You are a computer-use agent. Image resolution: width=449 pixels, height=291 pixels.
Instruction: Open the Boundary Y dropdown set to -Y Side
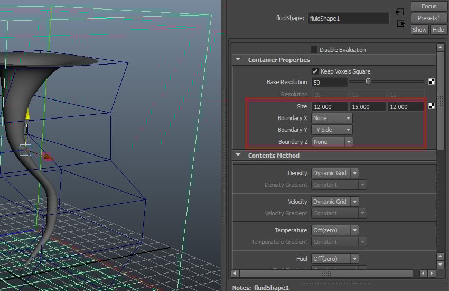coord(332,130)
